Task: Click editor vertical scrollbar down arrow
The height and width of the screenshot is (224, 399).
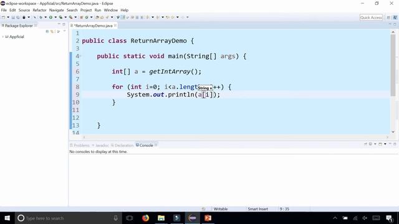Action: [393, 131]
